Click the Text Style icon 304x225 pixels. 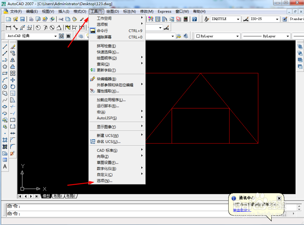click(x=207, y=19)
